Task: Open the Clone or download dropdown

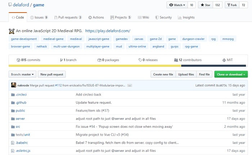Action: [231, 74]
